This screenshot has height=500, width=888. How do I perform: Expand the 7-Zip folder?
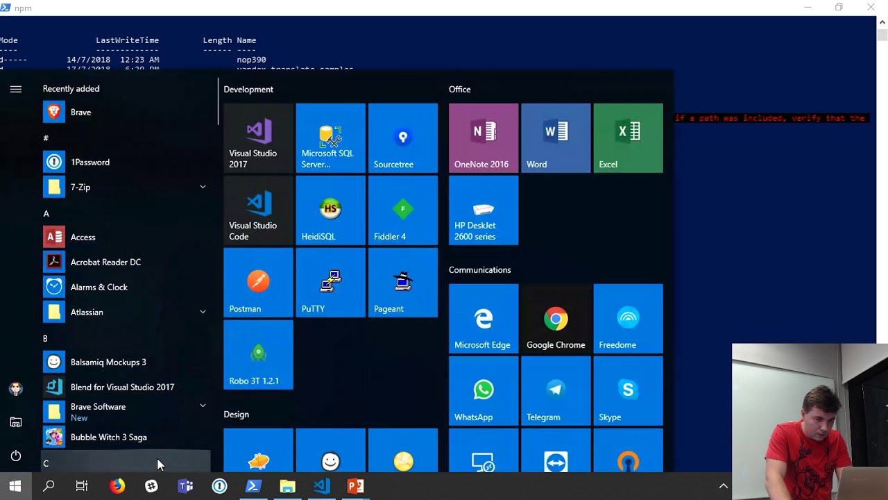[203, 187]
